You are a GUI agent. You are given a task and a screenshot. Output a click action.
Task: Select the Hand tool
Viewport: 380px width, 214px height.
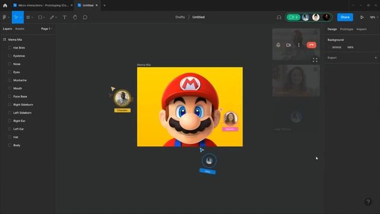pos(75,17)
